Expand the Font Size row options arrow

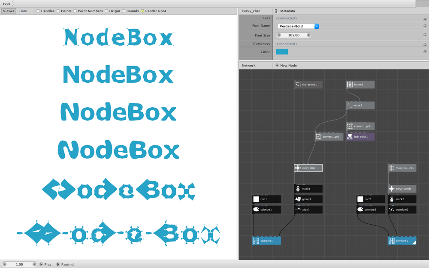click(x=425, y=35)
